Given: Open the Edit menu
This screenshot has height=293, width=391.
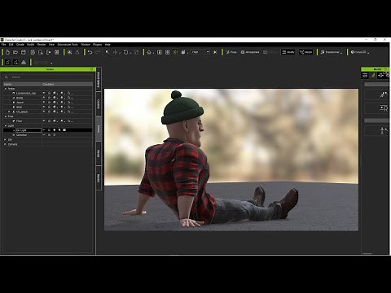Looking at the screenshot, I should [11, 45].
